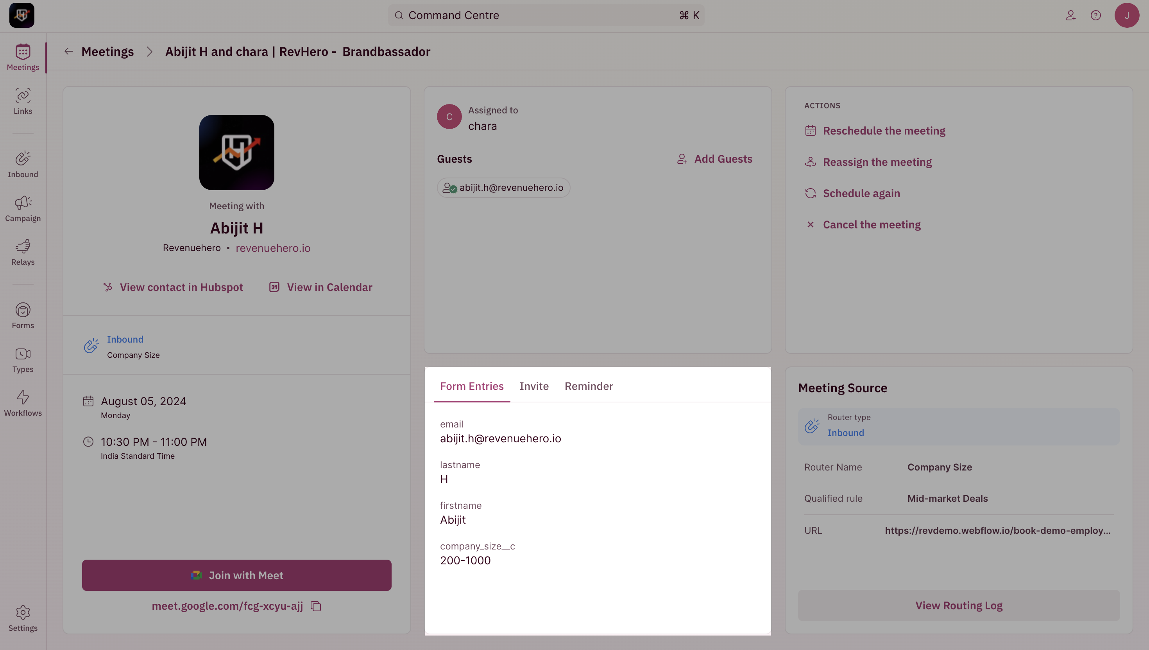1149x650 pixels.
Task: Go to the Inbound sidebar section
Action: click(23, 164)
